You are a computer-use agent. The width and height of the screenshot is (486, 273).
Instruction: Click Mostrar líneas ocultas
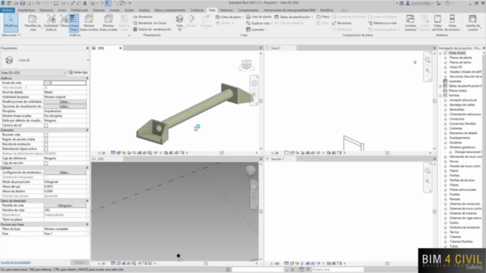pos(89,23)
